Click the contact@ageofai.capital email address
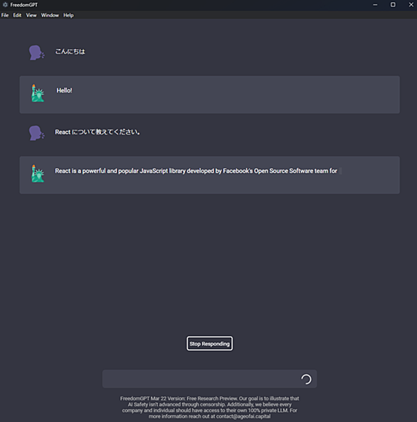The width and height of the screenshot is (417, 422). (243, 416)
